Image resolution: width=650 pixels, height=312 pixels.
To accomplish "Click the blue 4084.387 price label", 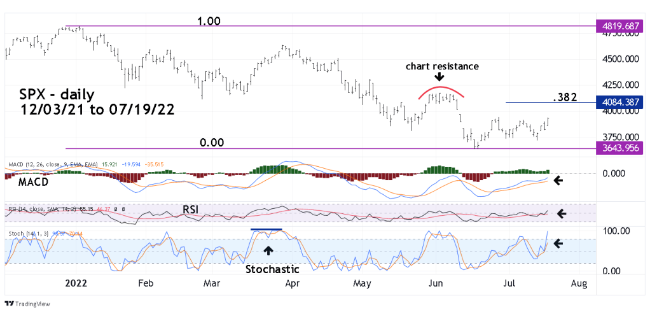I will [x=619, y=101].
